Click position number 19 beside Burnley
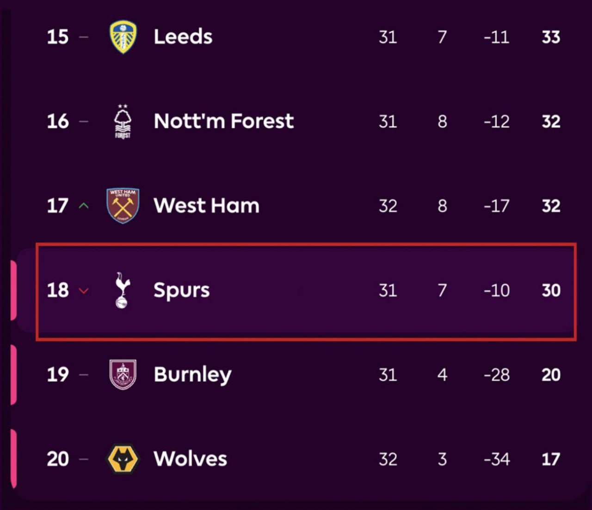 click(58, 375)
